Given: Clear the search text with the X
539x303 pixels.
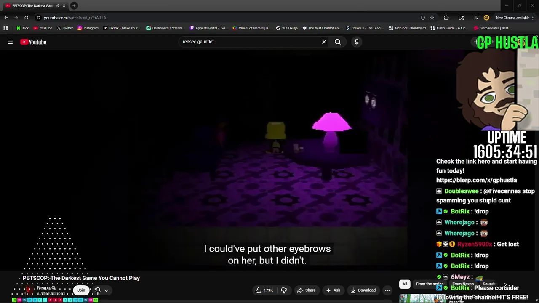Looking at the screenshot, I should pos(324,42).
